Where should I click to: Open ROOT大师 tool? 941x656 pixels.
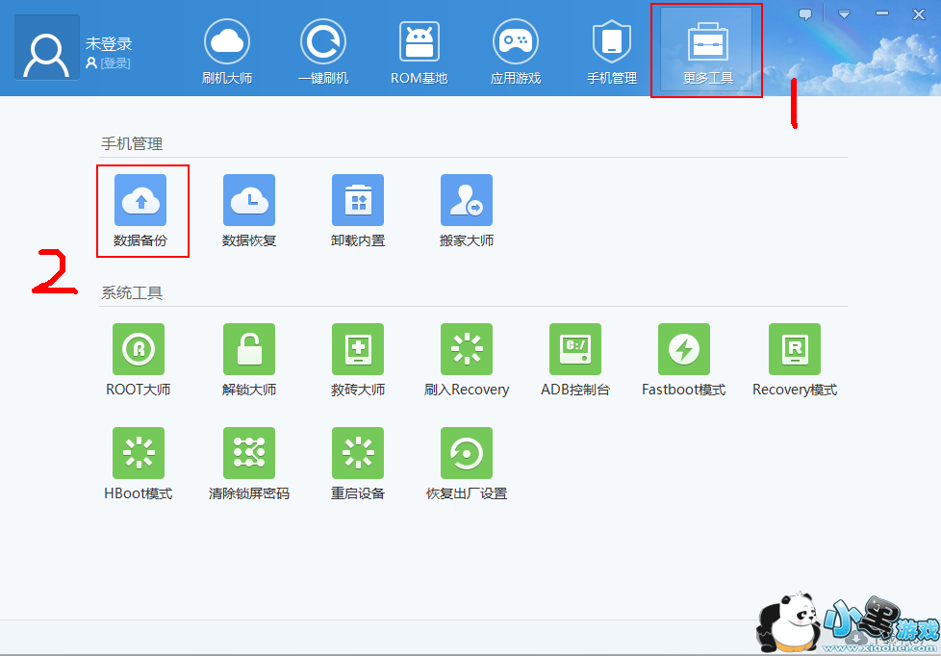tap(139, 360)
